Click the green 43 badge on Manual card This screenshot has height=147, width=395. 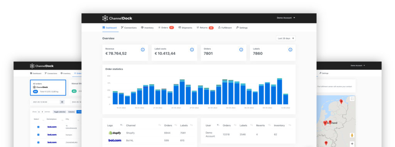coord(74,91)
